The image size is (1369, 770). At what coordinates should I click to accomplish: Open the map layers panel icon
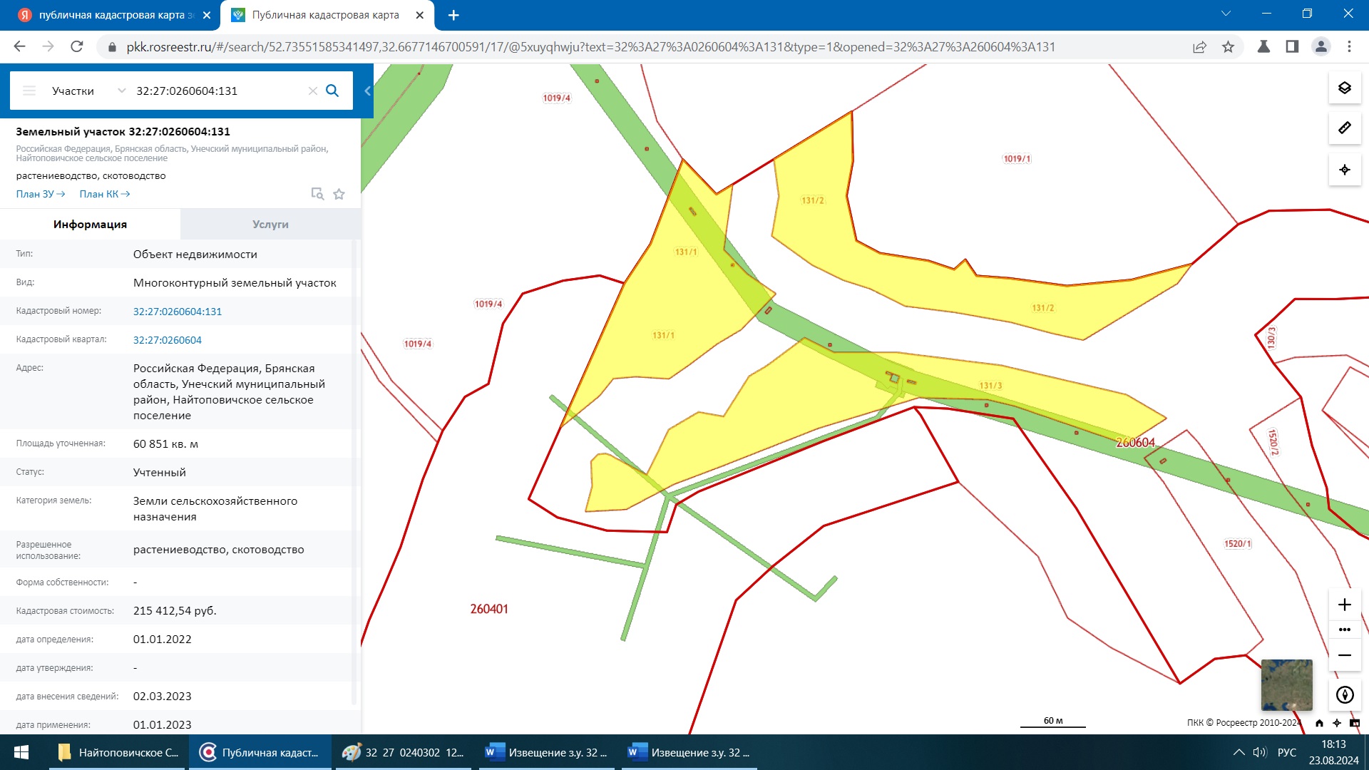coord(1344,88)
